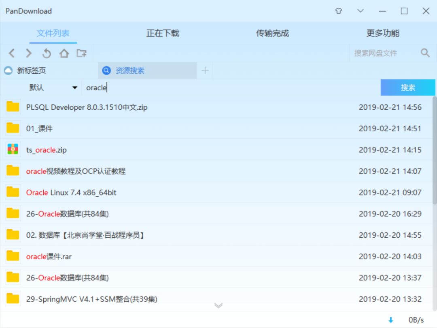This screenshot has width=437, height=328.
Task: Click the vertical scrollbar thumb
Action: pyautogui.click(x=435, y=150)
